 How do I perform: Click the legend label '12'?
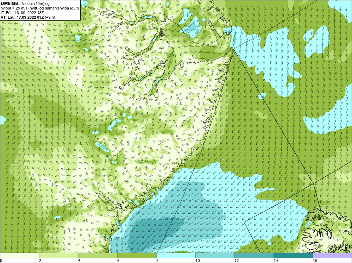pos(237,261)
